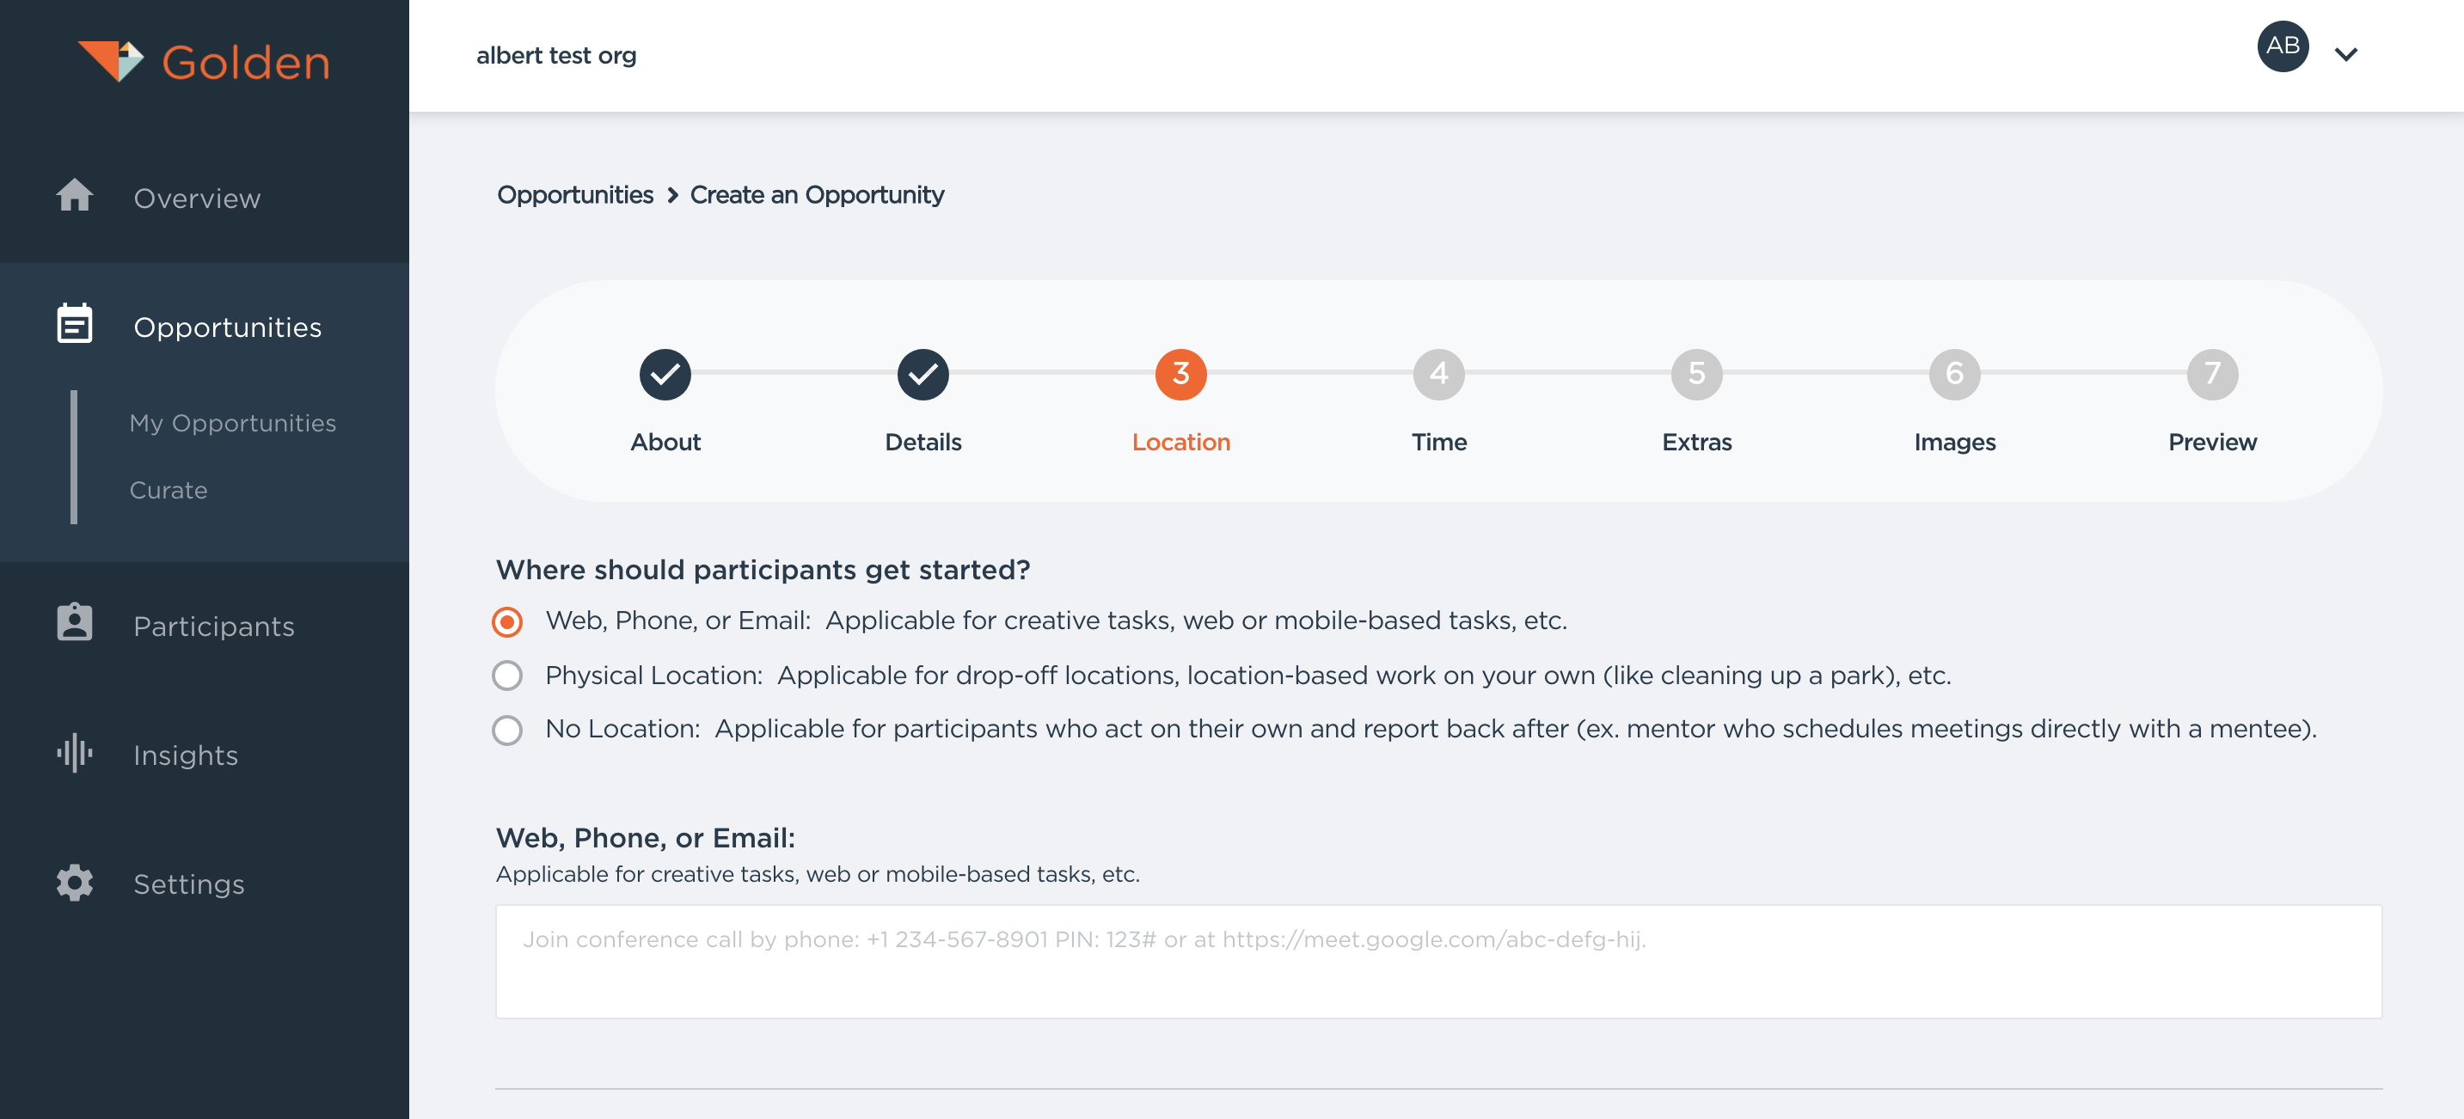Click the Opportunities calendar icon
The image size is (2464, 1119).
(x=75, y=324)
